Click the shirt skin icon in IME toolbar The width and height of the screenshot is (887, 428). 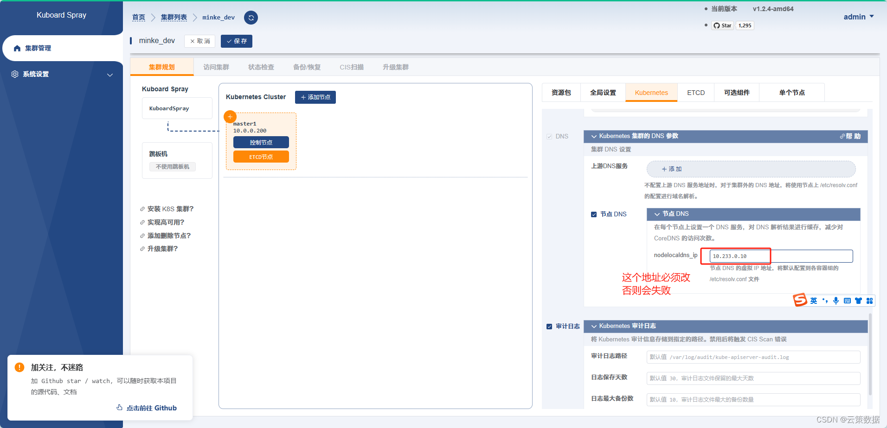pos(858,301)
